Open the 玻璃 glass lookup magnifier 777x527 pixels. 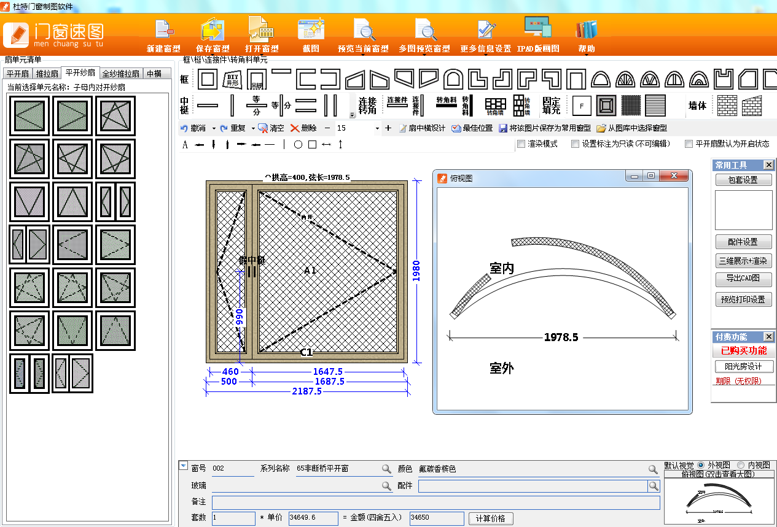[x=386, y=485]
